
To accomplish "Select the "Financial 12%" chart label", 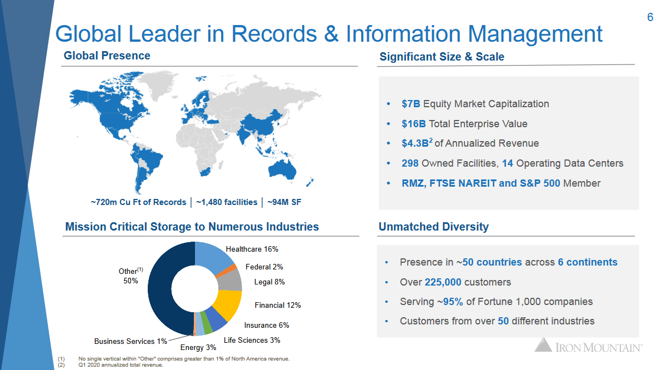I will coord(278,305).
